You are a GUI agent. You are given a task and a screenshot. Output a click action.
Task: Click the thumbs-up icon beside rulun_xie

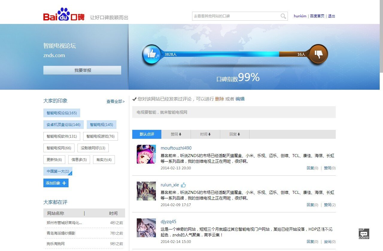[183, 185]
